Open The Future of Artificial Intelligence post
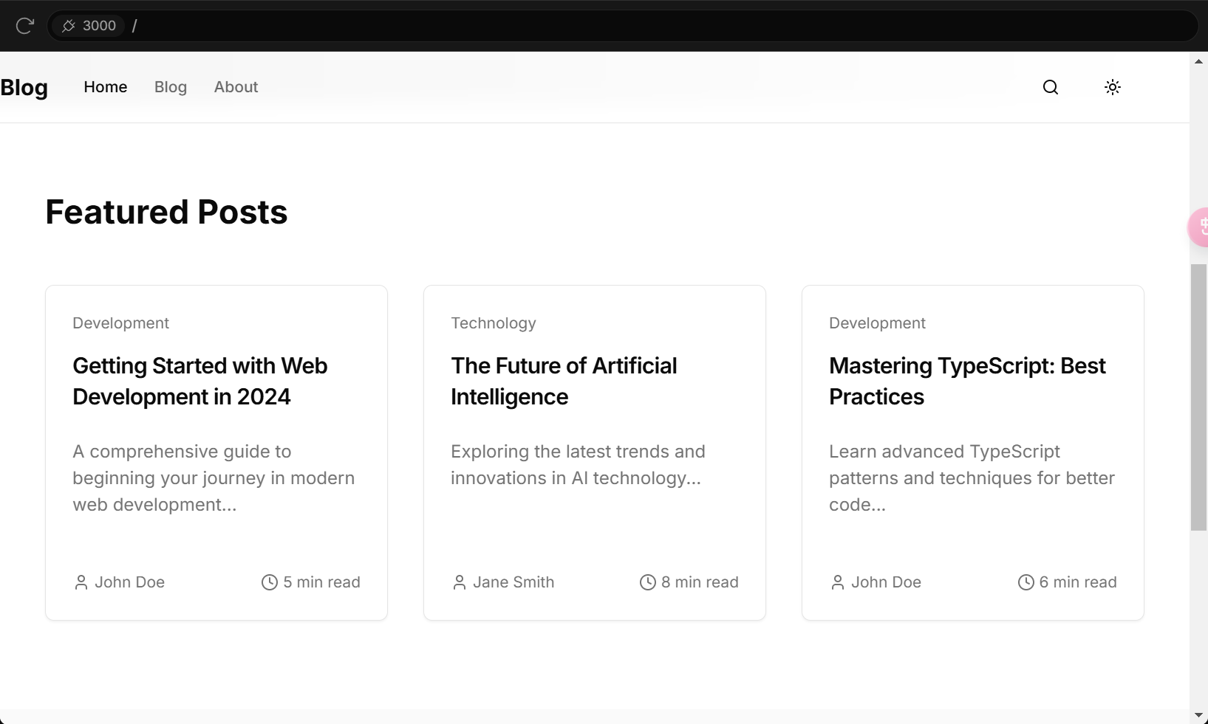 tap(564, 381)
